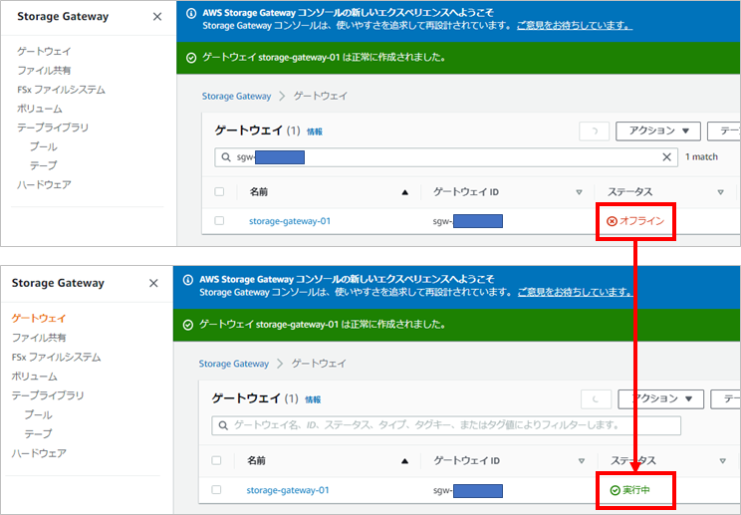Viewport: 741px width, 515px height.
Task: Open テープ in the upper sidebar
Action: point(43,165)
